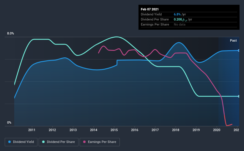Click the Dividend Yield peak near 2018
The height and width of the screenshot is (151, 244).
coord(179,43)
